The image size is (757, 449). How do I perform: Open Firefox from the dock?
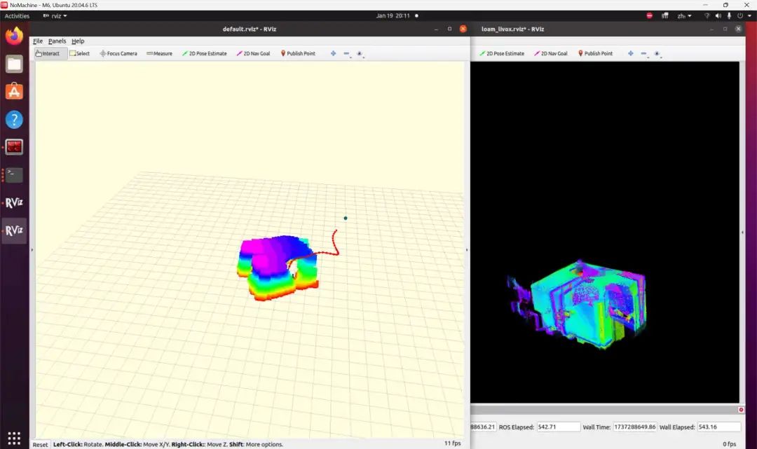pos(14,36)
